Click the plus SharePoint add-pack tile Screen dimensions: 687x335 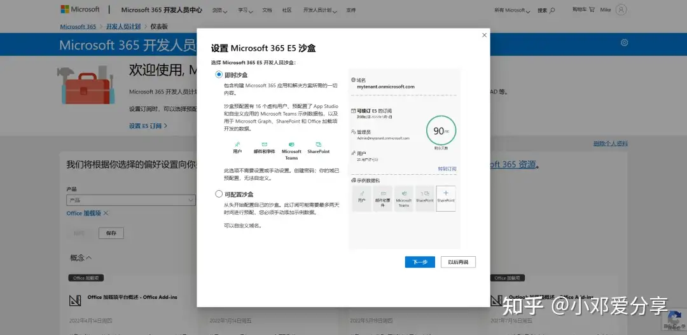click(446, 198)
